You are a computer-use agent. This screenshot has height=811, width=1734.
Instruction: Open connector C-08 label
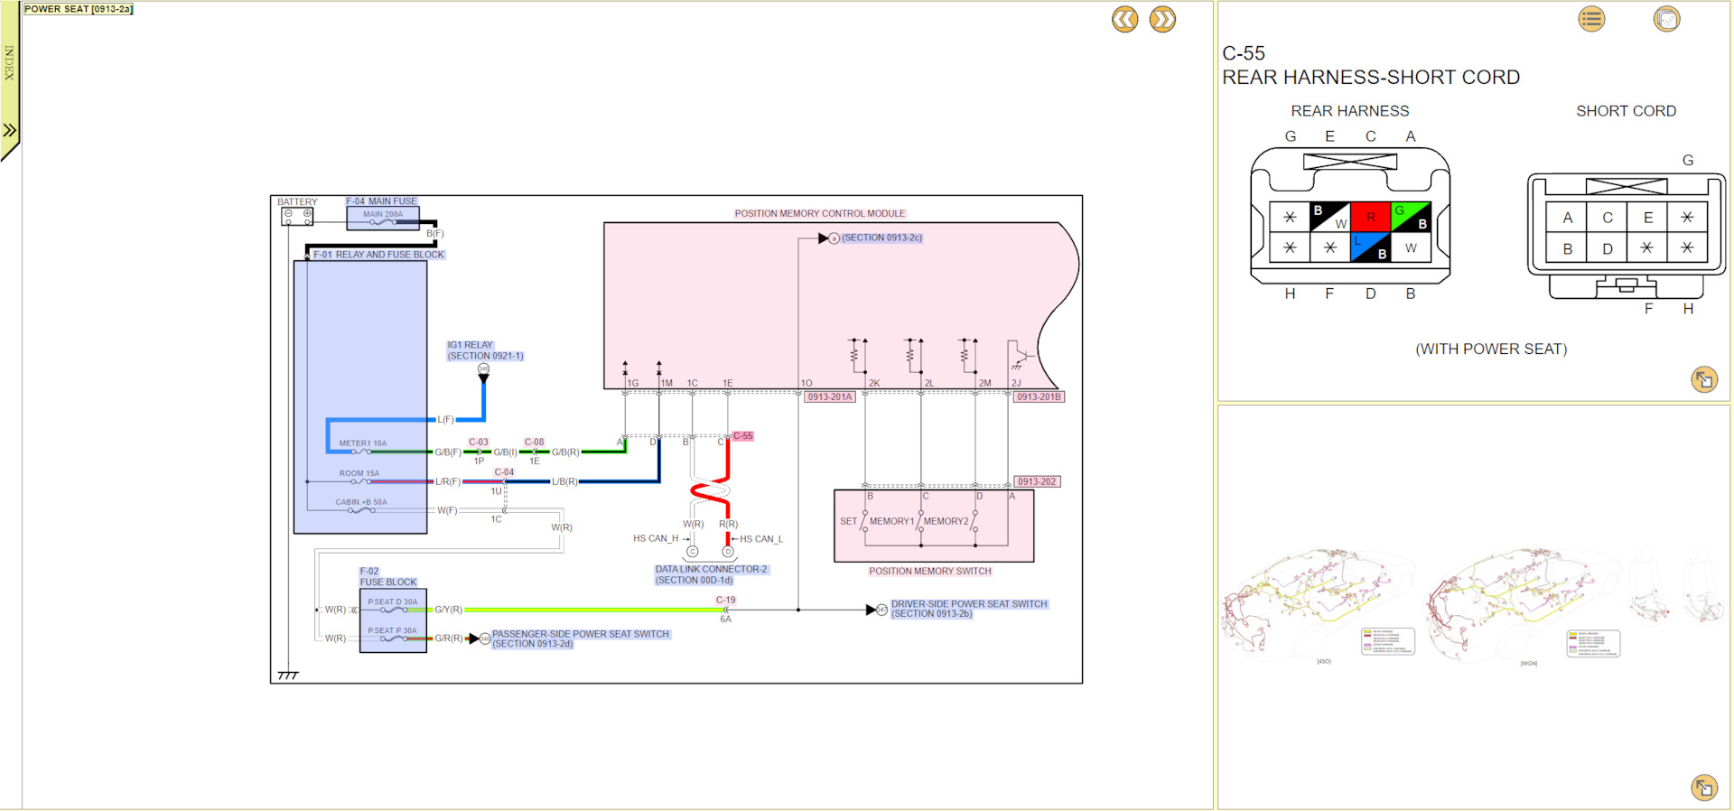(535, 443)
